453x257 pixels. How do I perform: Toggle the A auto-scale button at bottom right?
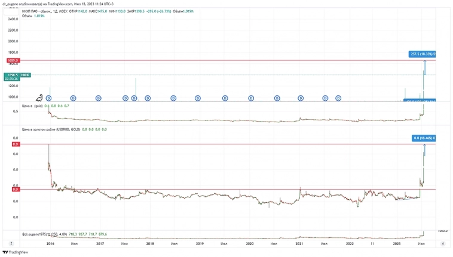coord(442,243)
